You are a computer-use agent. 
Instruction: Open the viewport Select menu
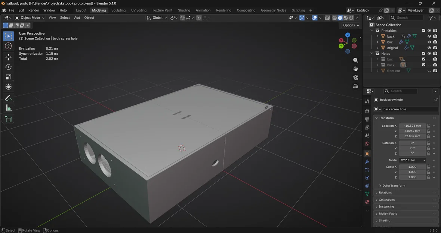point(65,18)
